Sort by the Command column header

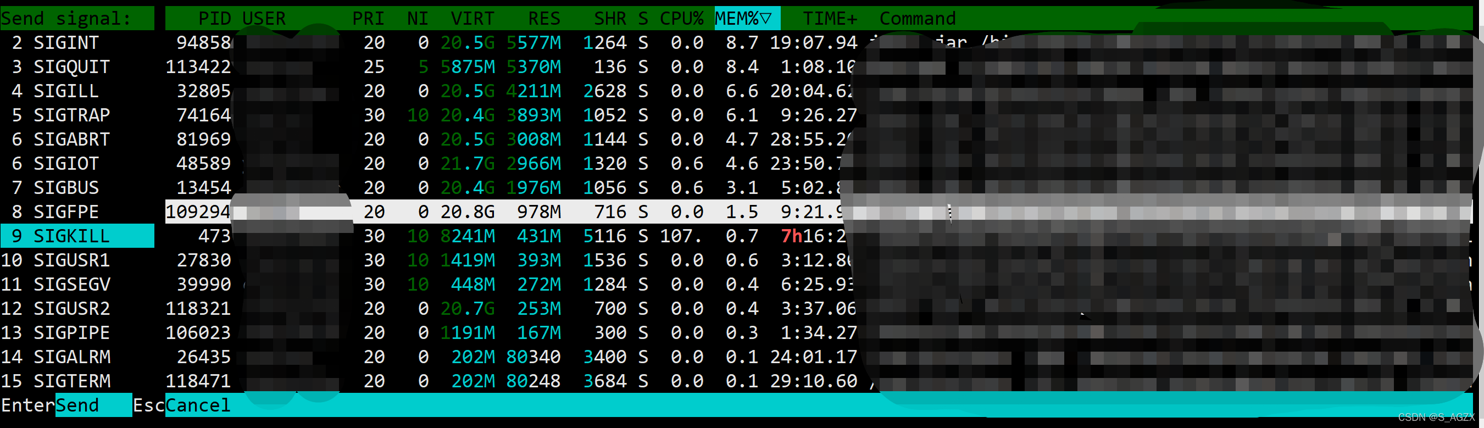(x=918, y=19)
